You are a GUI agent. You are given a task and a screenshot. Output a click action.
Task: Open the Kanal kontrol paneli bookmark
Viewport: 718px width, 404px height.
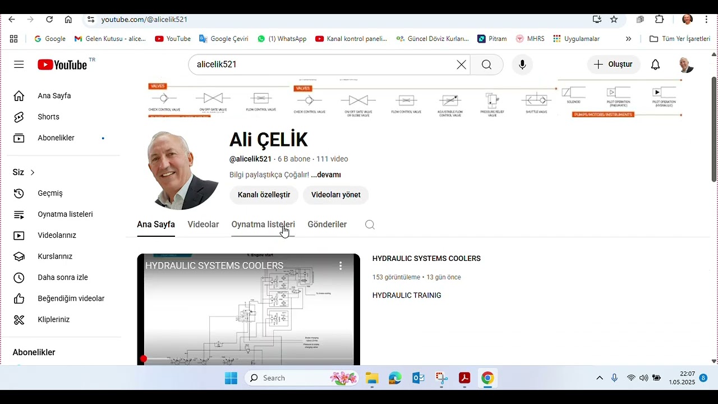click(351, 39)
